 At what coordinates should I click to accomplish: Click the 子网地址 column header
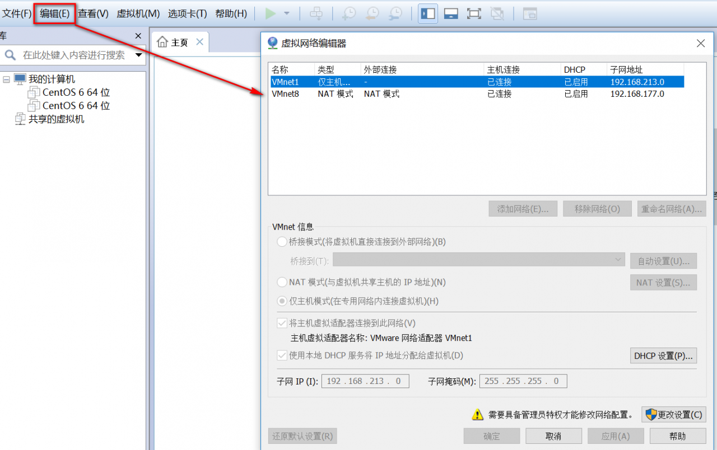(645, 69)
